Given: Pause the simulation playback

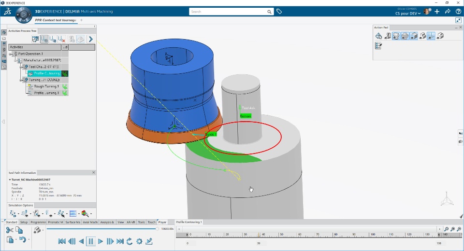Looking at the screenshot, I should [91, 241].
